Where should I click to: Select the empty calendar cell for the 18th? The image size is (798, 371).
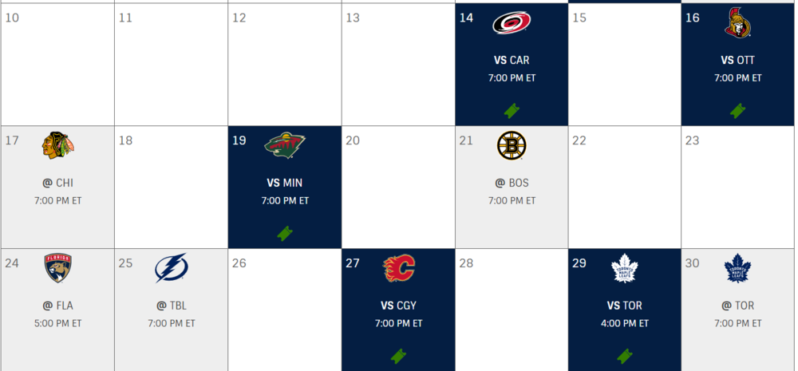(x=171, y=187)
